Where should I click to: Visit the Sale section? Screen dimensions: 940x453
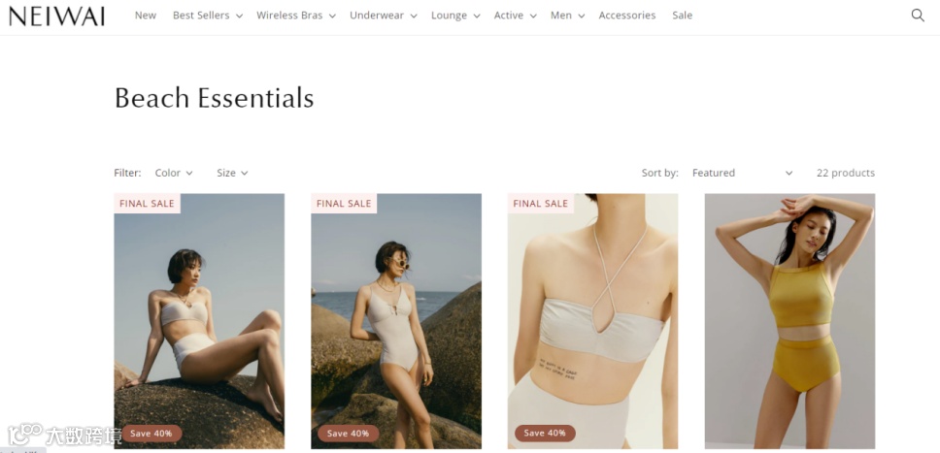pyautogui.click(x=683, y=16)
